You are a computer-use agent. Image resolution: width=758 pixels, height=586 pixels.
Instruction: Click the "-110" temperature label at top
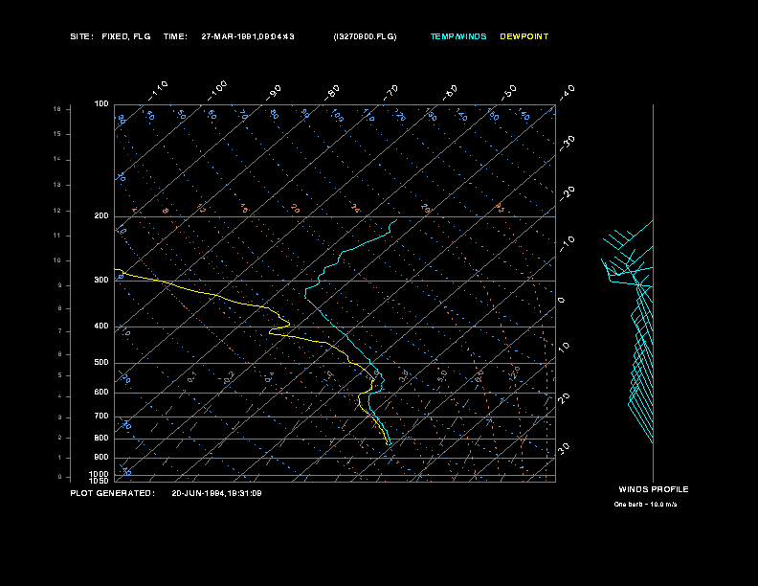coord(158,91)
